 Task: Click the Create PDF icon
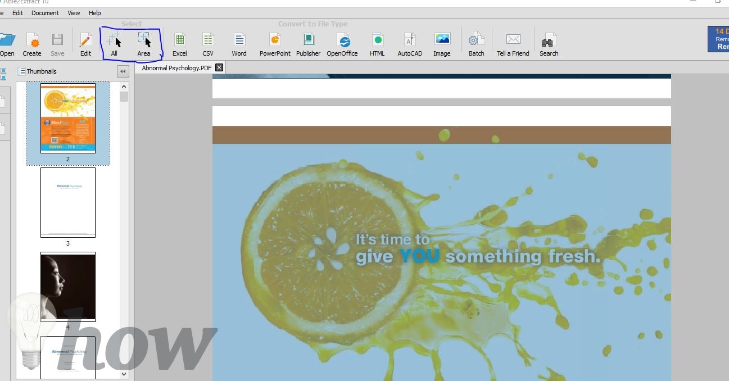tap(32, 40)
